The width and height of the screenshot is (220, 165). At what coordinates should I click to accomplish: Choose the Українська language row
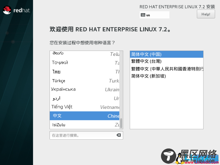pos(84,89)
